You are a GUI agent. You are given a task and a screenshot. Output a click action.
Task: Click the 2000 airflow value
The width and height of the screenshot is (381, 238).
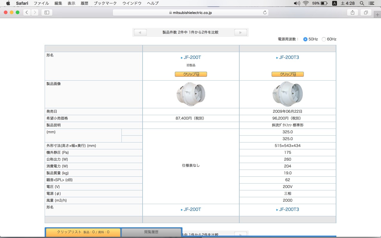288,201
